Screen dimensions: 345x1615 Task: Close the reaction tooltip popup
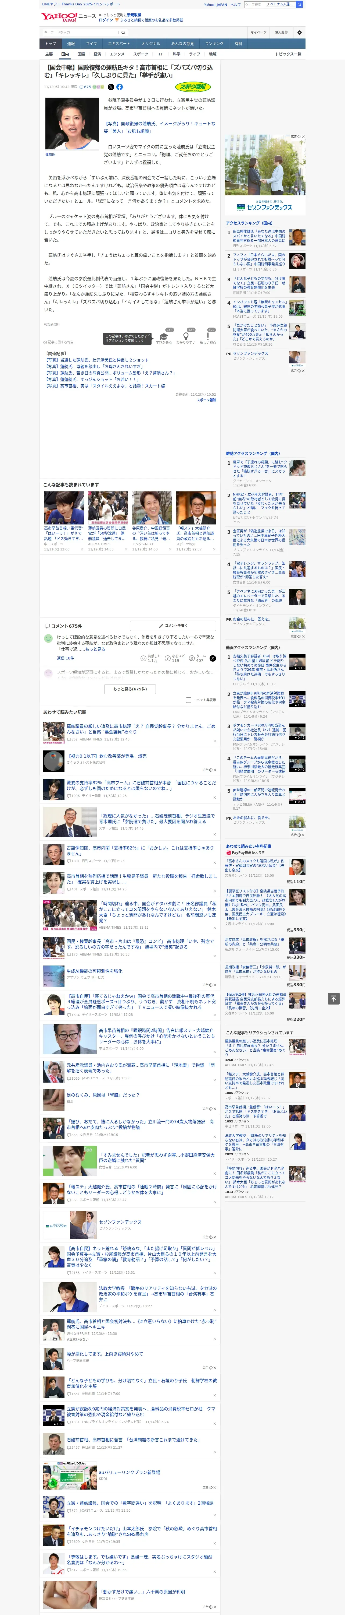[150, 335]
